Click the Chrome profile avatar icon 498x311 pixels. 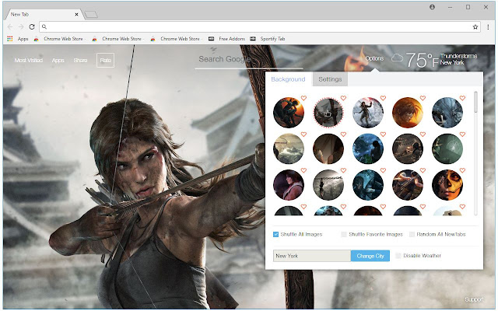433,7
